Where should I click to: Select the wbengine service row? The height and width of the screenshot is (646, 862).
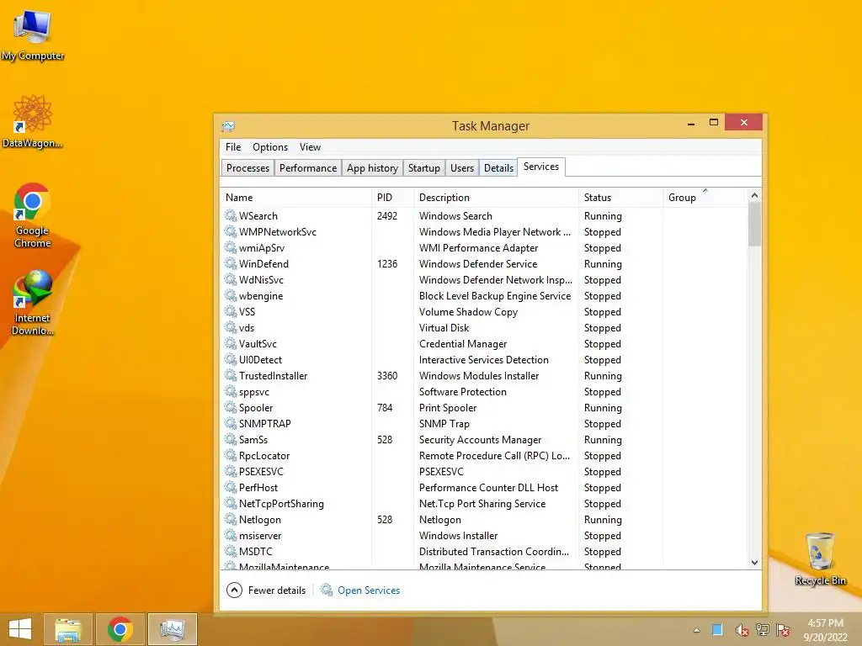click(484, 295)
